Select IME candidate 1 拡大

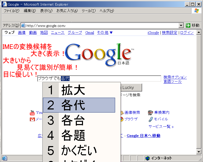point(79,90)
